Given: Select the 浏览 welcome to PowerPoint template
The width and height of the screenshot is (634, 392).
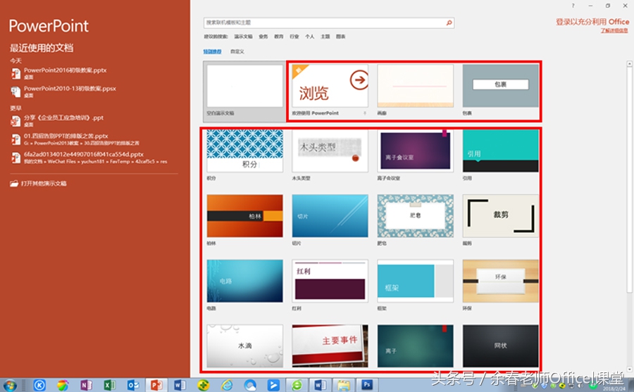Looking at the screenshot, I should (x=330, y=86).
